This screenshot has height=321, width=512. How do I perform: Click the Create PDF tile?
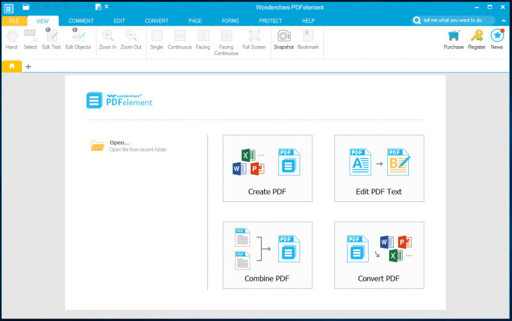click(268, 168)
